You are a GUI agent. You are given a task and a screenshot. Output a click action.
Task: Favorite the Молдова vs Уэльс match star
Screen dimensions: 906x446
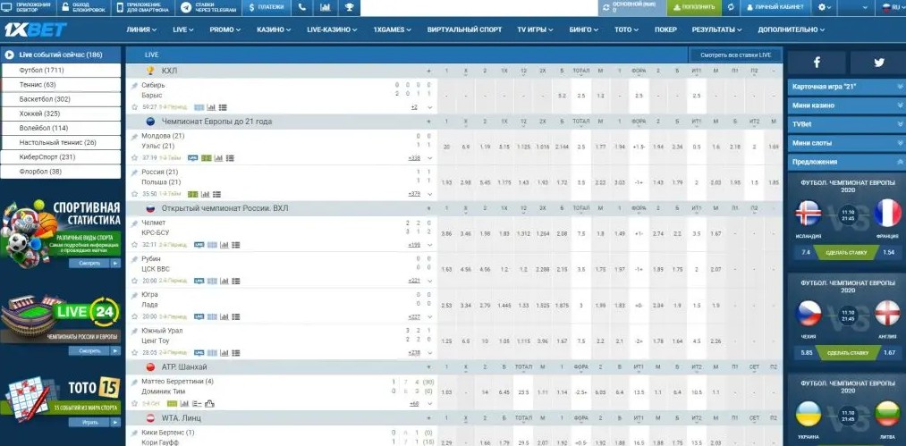135,157
